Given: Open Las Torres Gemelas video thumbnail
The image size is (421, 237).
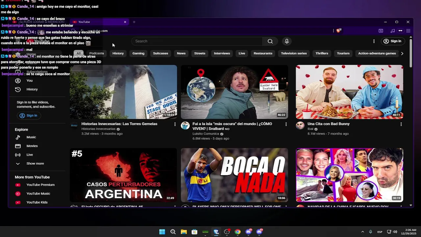Looking at the screenshot, I should pyautogui.click(x=123, y=92).
